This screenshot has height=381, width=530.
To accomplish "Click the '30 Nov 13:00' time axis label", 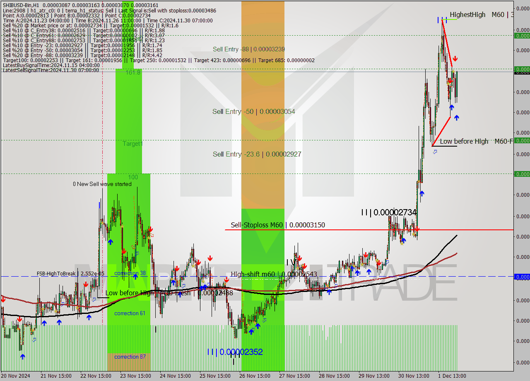I will pos(414,376).
